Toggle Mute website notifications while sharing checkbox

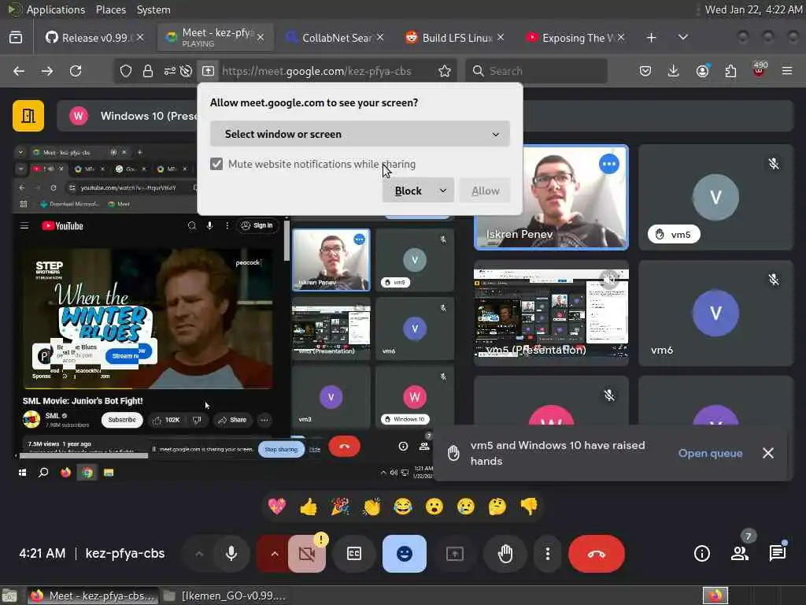(x=216, y=164)
